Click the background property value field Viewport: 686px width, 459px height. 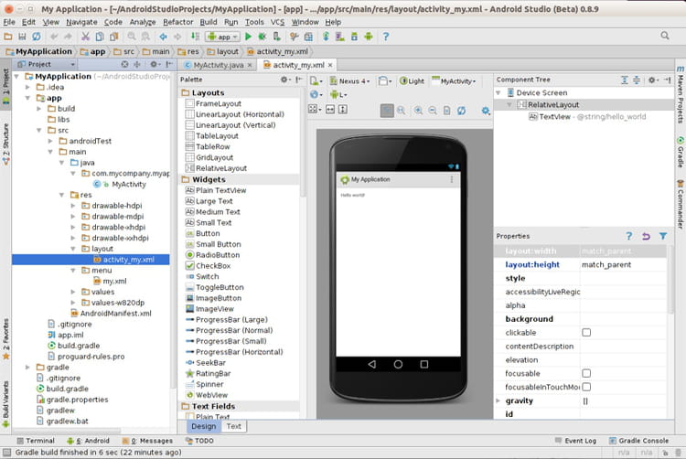tap(624, 319)
